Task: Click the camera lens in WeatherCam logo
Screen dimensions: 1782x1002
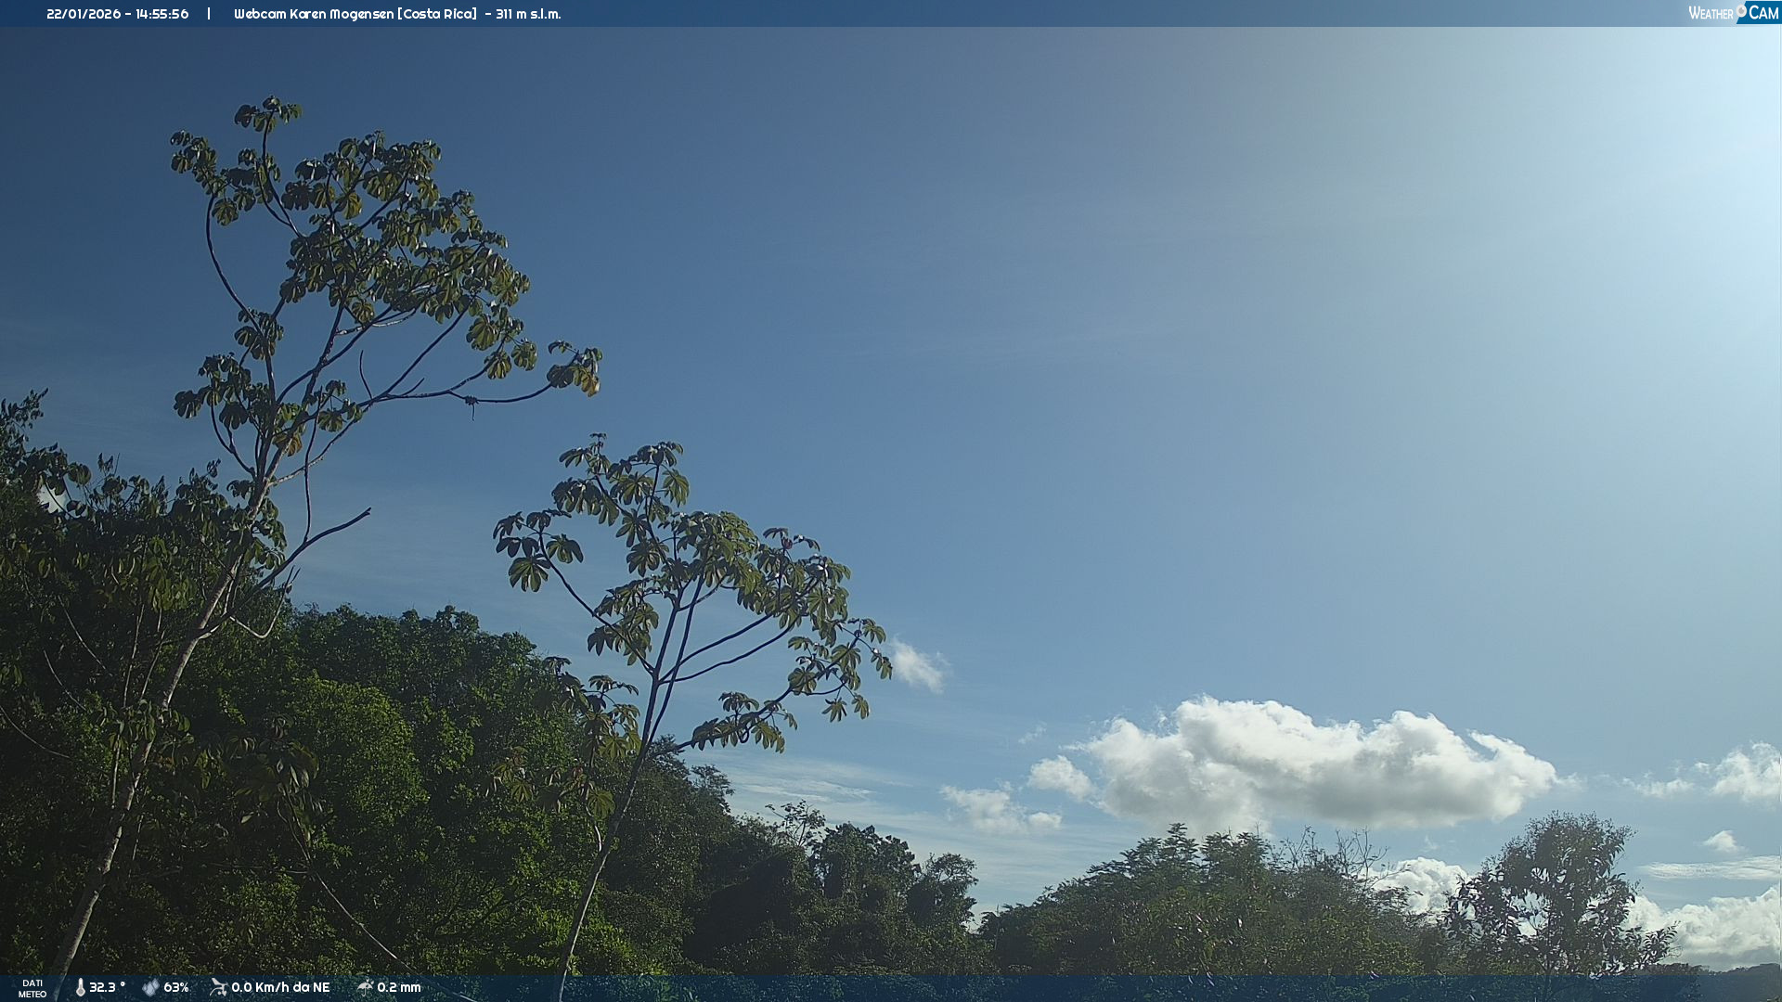Action: tap(1741, 10)
